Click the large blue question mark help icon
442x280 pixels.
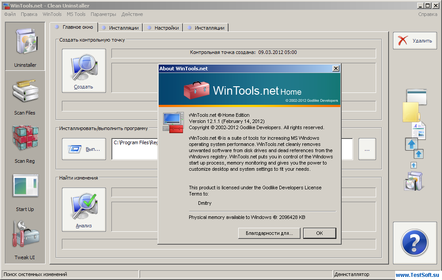pyautogui.click(x=415, y=242)
